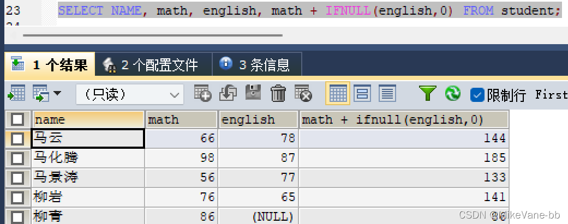
Task: Select the math value 76 cell
Action: coord(181,197)
